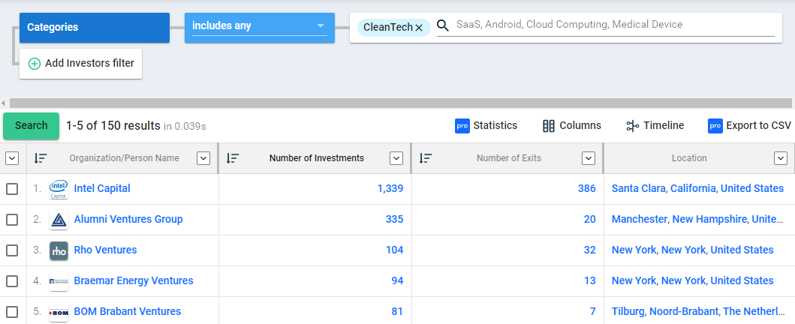795x324 pixels.
Task: Click BOM Brabant Ventures' 81 investments value
Action: [x=397, y=311]
